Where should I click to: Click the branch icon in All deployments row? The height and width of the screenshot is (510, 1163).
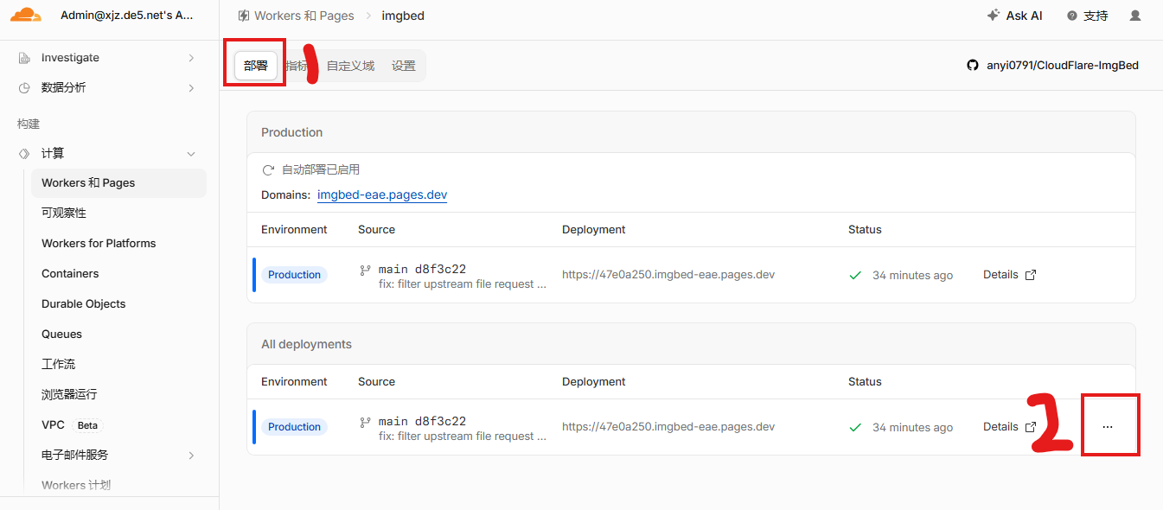click(365, 422)
